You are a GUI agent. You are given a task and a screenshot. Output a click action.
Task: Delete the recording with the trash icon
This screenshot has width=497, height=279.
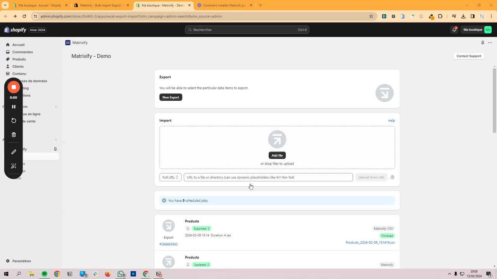tap(14, 135)
